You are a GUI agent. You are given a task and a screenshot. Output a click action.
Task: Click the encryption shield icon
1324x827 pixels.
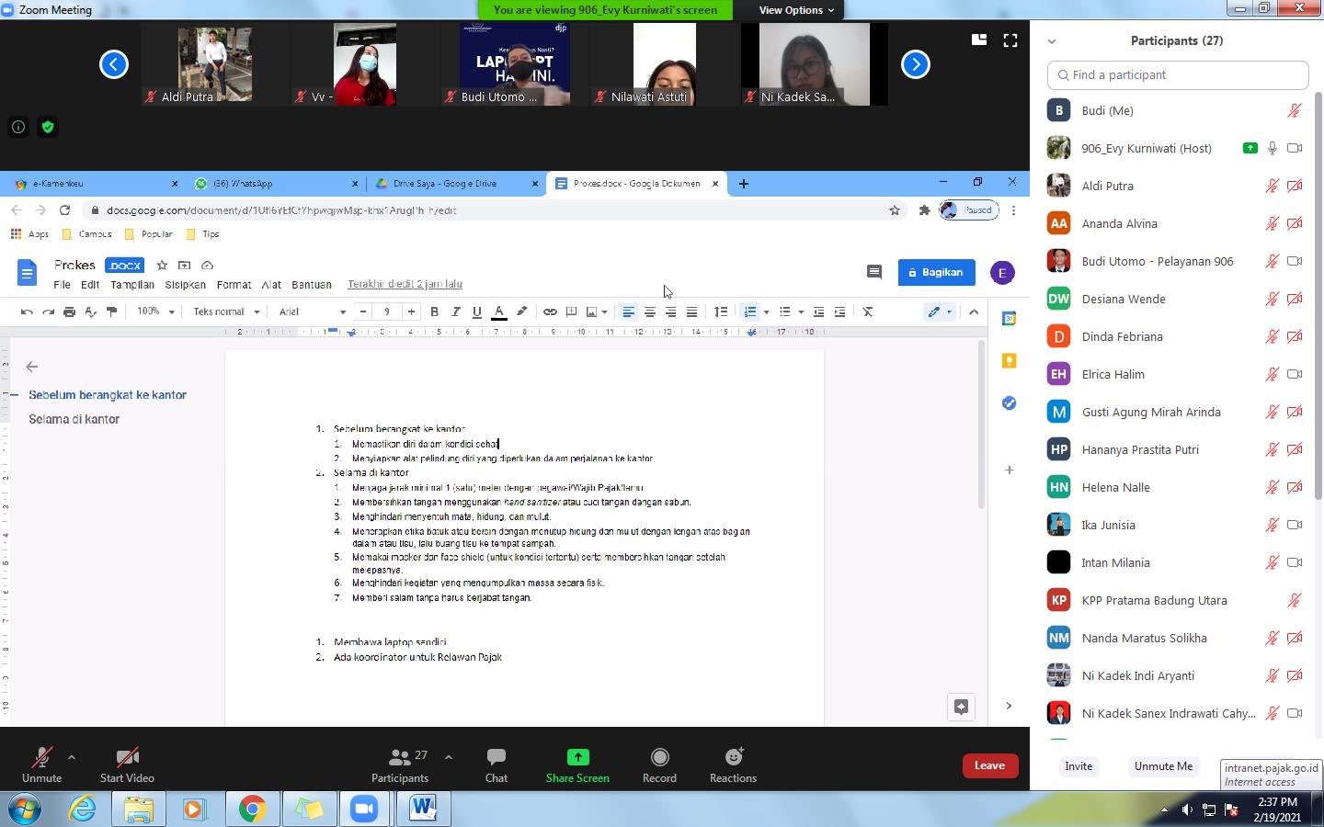[48, 127]
